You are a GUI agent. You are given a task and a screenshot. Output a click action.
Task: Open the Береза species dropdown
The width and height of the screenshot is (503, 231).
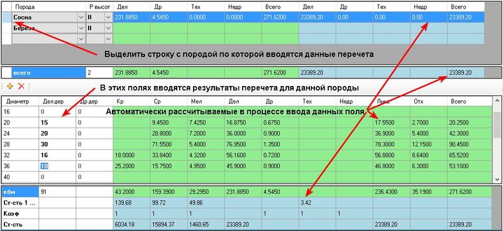pos(81,28)
